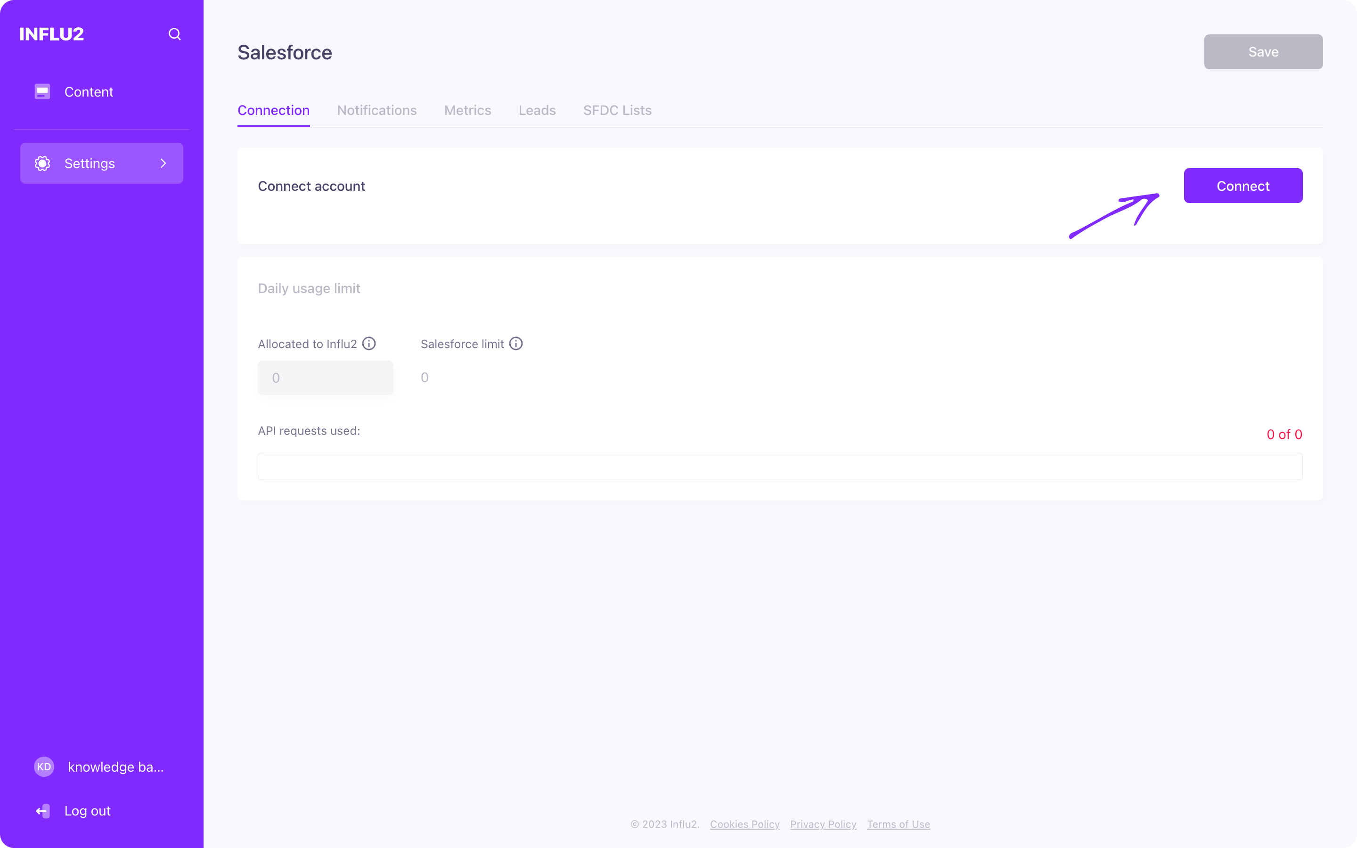The height and width of the screenshot is (848, 1357).
Task: Open the Cookies Policy link
Action: tap(744, 824)
